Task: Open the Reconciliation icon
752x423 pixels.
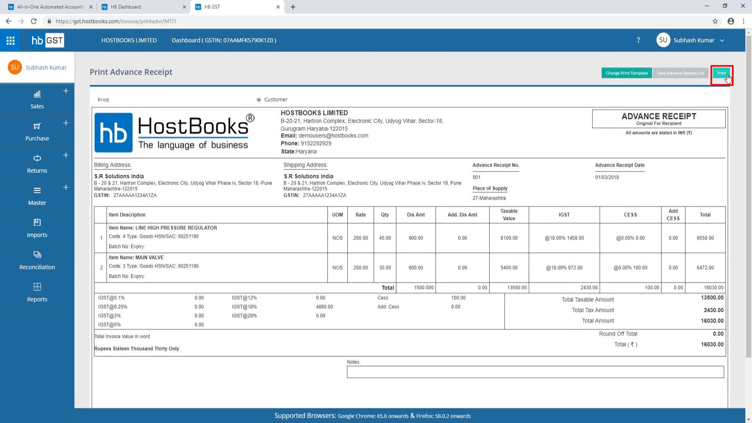Action: [x=37, y=255]
